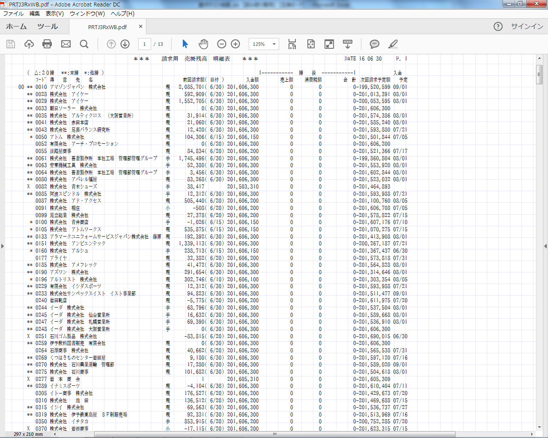Send file by email envelope icon
548x438 pixels.
tap(66, 44)
